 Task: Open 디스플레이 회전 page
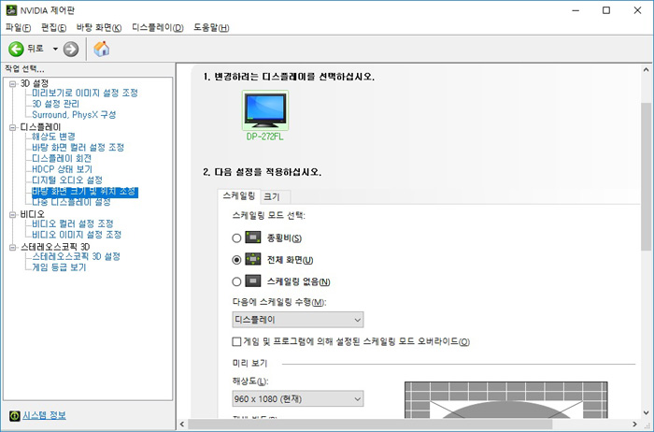[x=62, y=158]
